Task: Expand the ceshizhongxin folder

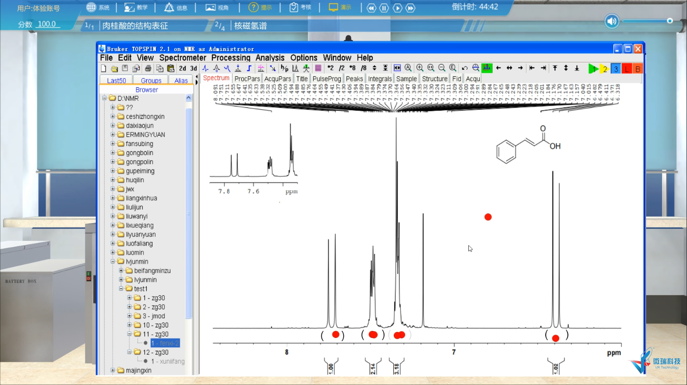Action: (113, 116)
